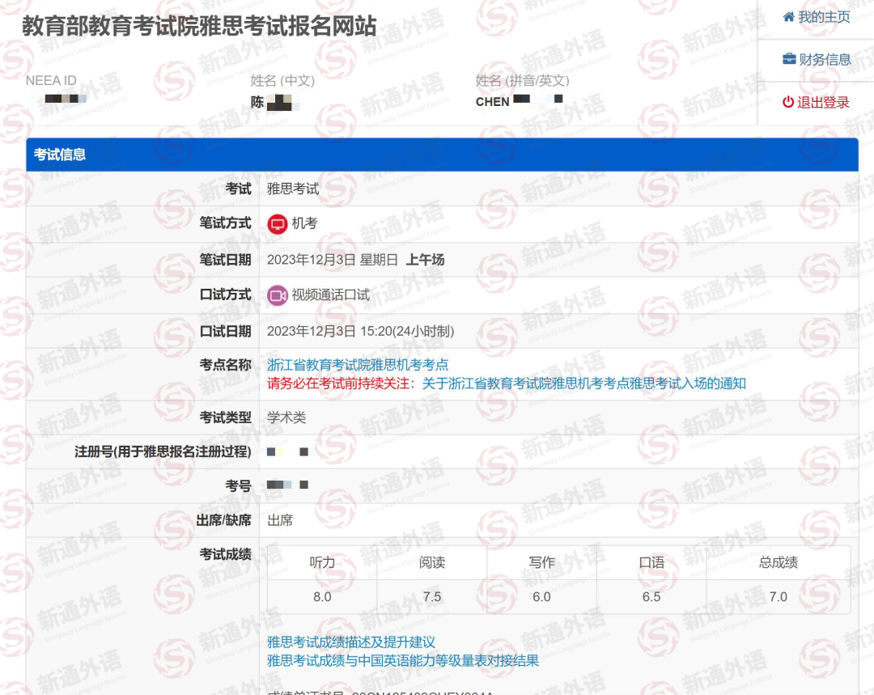Click the 口语 score column header
This screenshot has width=874, height=695.
tap(651, 563)
